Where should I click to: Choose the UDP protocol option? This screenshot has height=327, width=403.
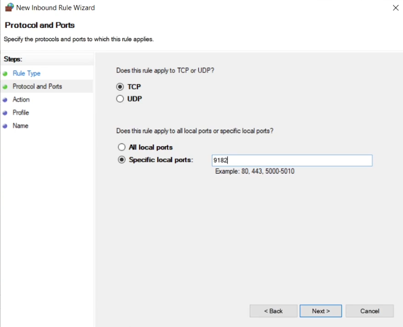120,99
